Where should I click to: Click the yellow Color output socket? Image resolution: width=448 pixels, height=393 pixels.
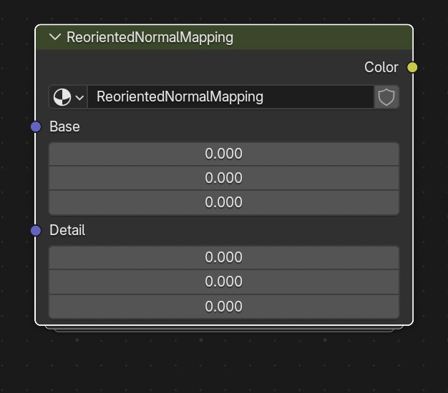[412, 67]
